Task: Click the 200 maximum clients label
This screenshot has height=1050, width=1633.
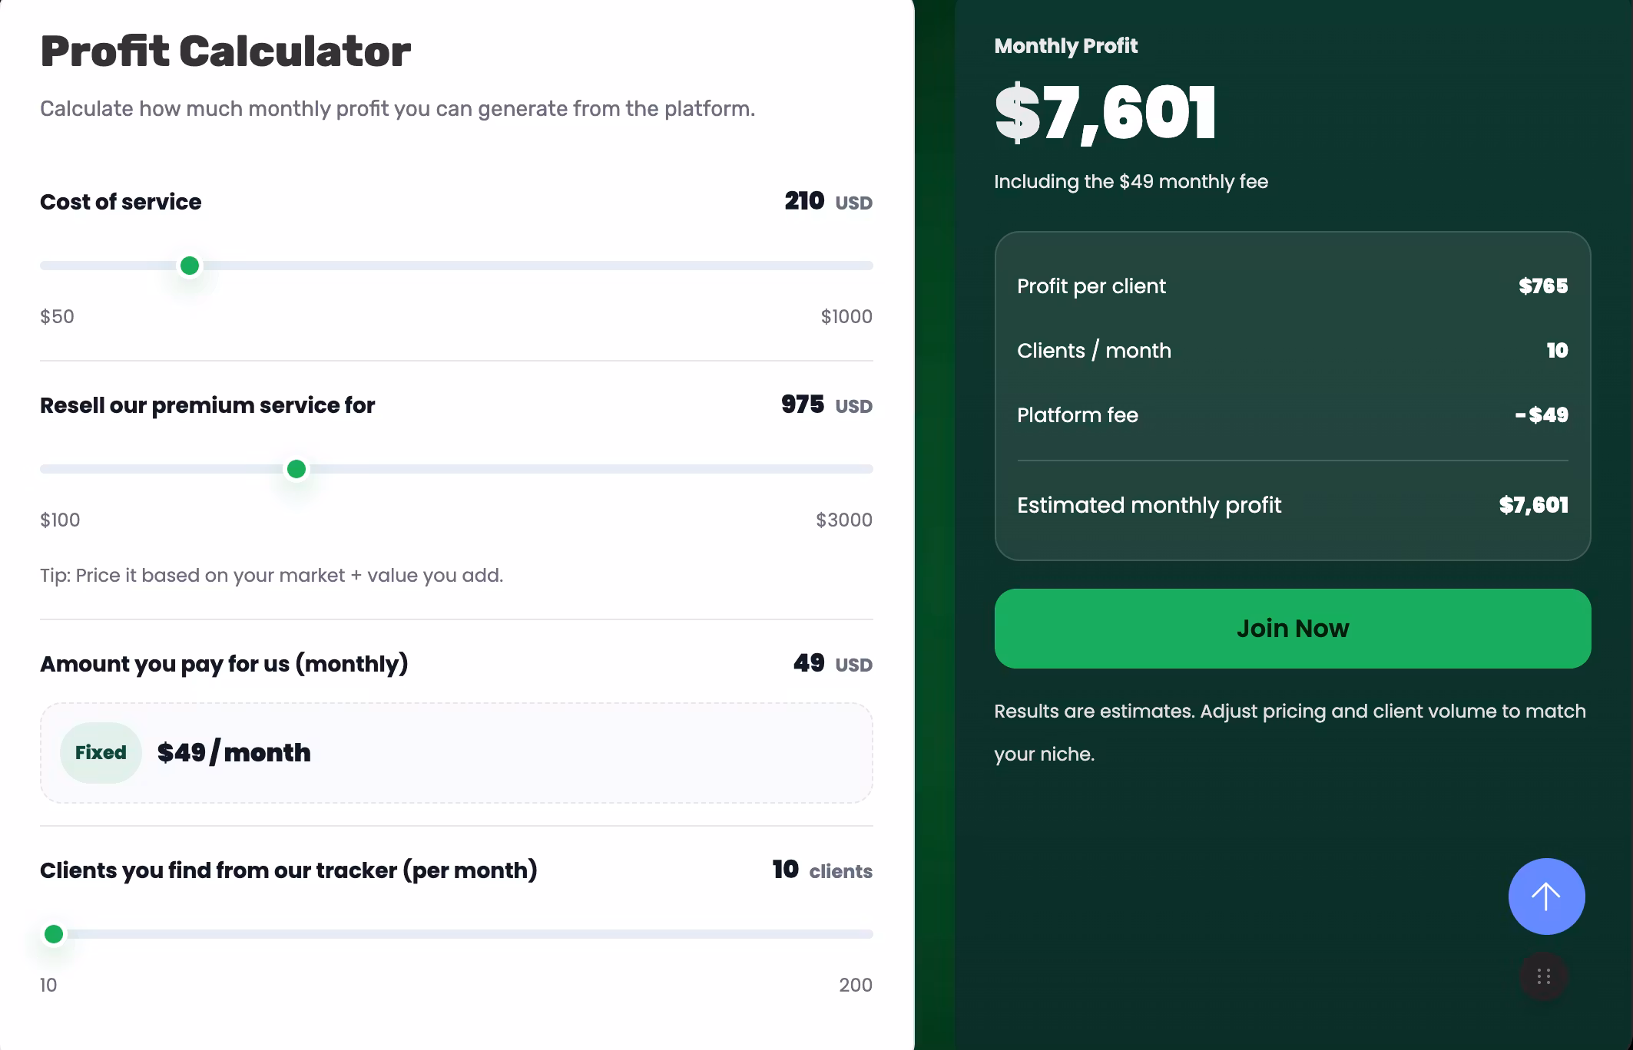Action: [855, 985]
